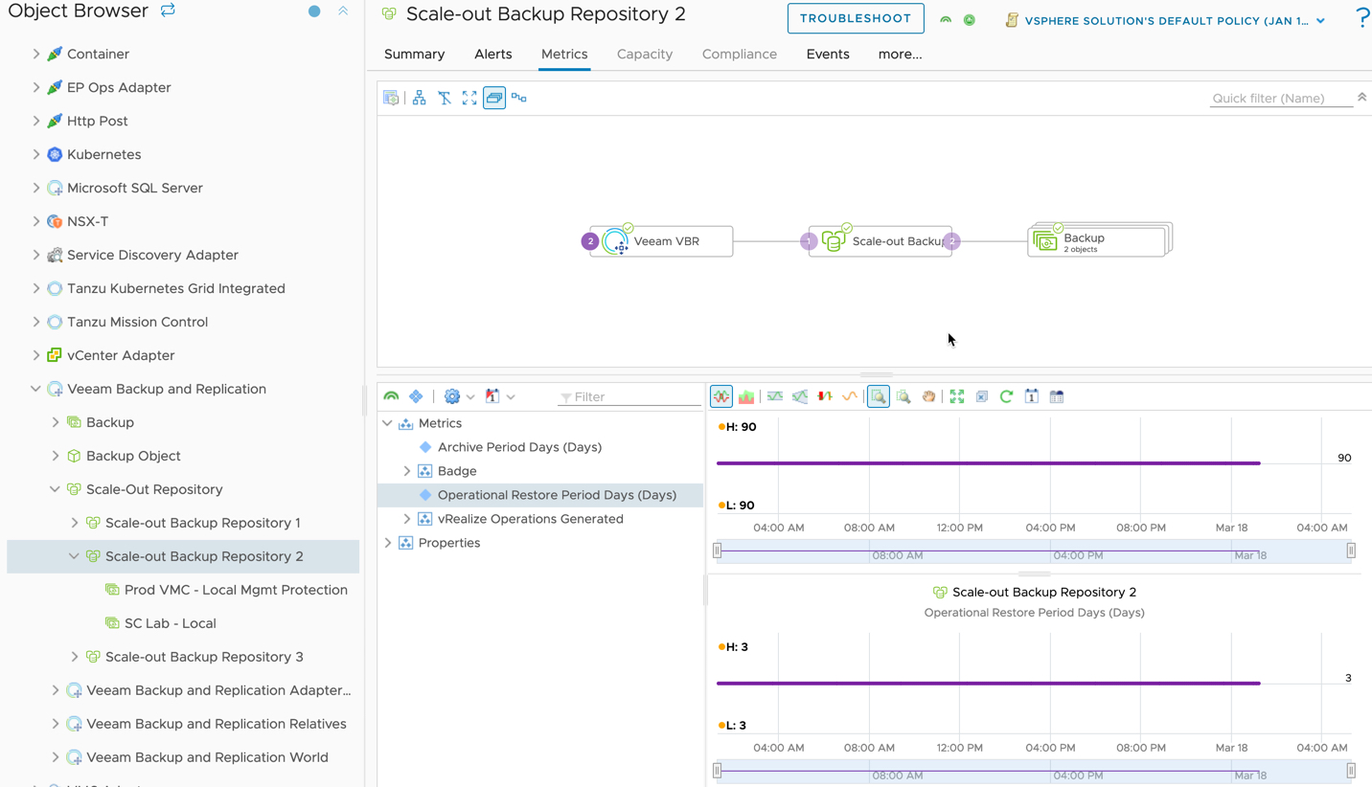
Task: Toggle the anomalies red-green icon
Action: tap(825, 396)
